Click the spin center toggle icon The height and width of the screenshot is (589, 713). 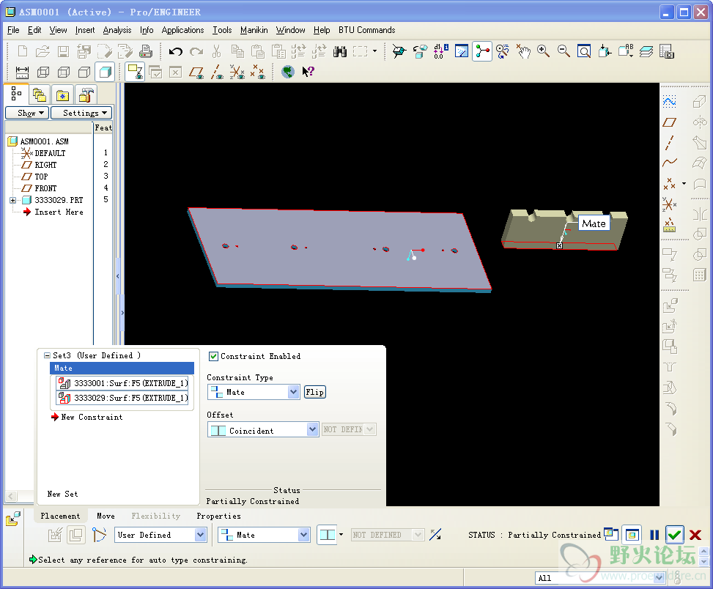pos(482,51)
